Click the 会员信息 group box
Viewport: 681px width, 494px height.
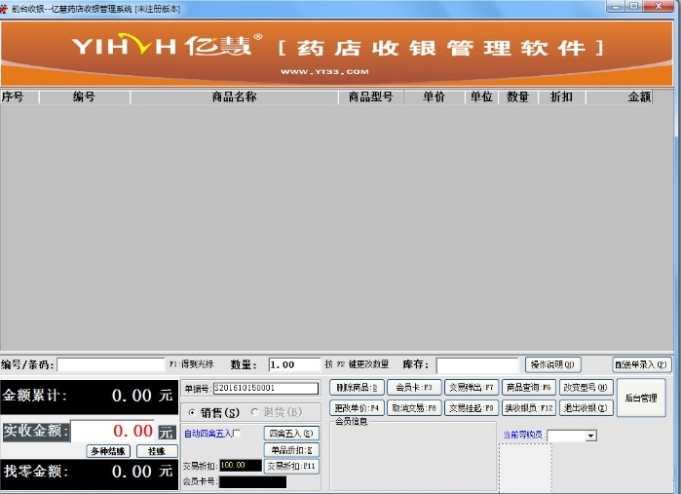coord(413,454)
